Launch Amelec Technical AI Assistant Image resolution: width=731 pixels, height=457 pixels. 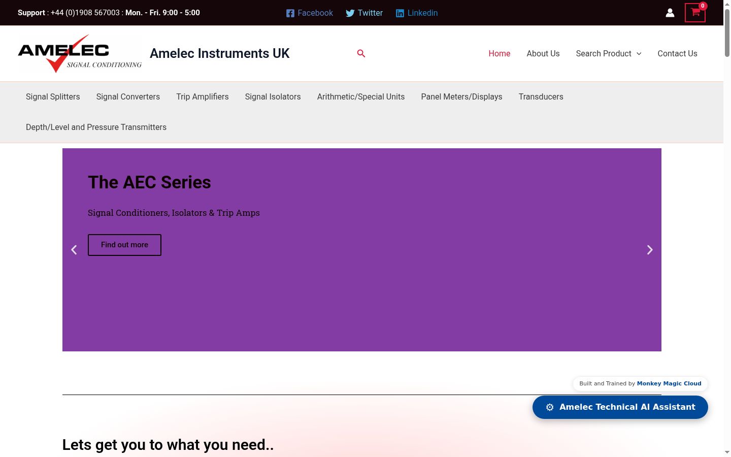(x=620, y=407)
